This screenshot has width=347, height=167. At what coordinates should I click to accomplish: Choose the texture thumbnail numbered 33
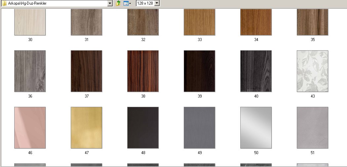coord(199,22)
